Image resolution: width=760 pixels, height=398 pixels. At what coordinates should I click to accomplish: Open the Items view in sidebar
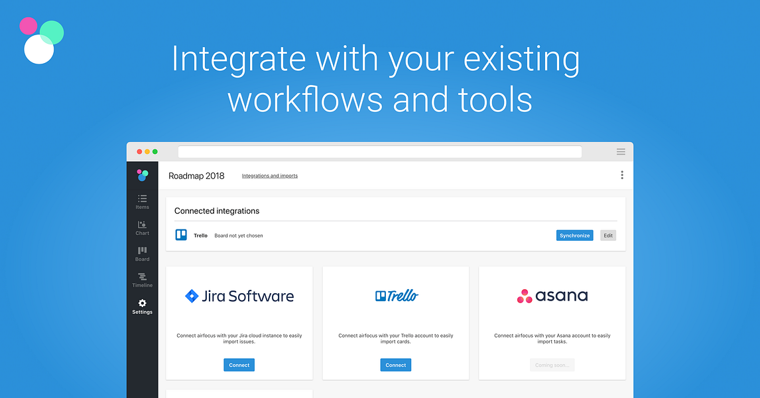tap(142, 202)
